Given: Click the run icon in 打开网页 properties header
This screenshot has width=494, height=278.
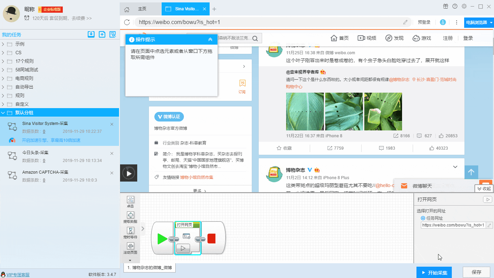Looking at the screenshot, I should tap(487, 199).
